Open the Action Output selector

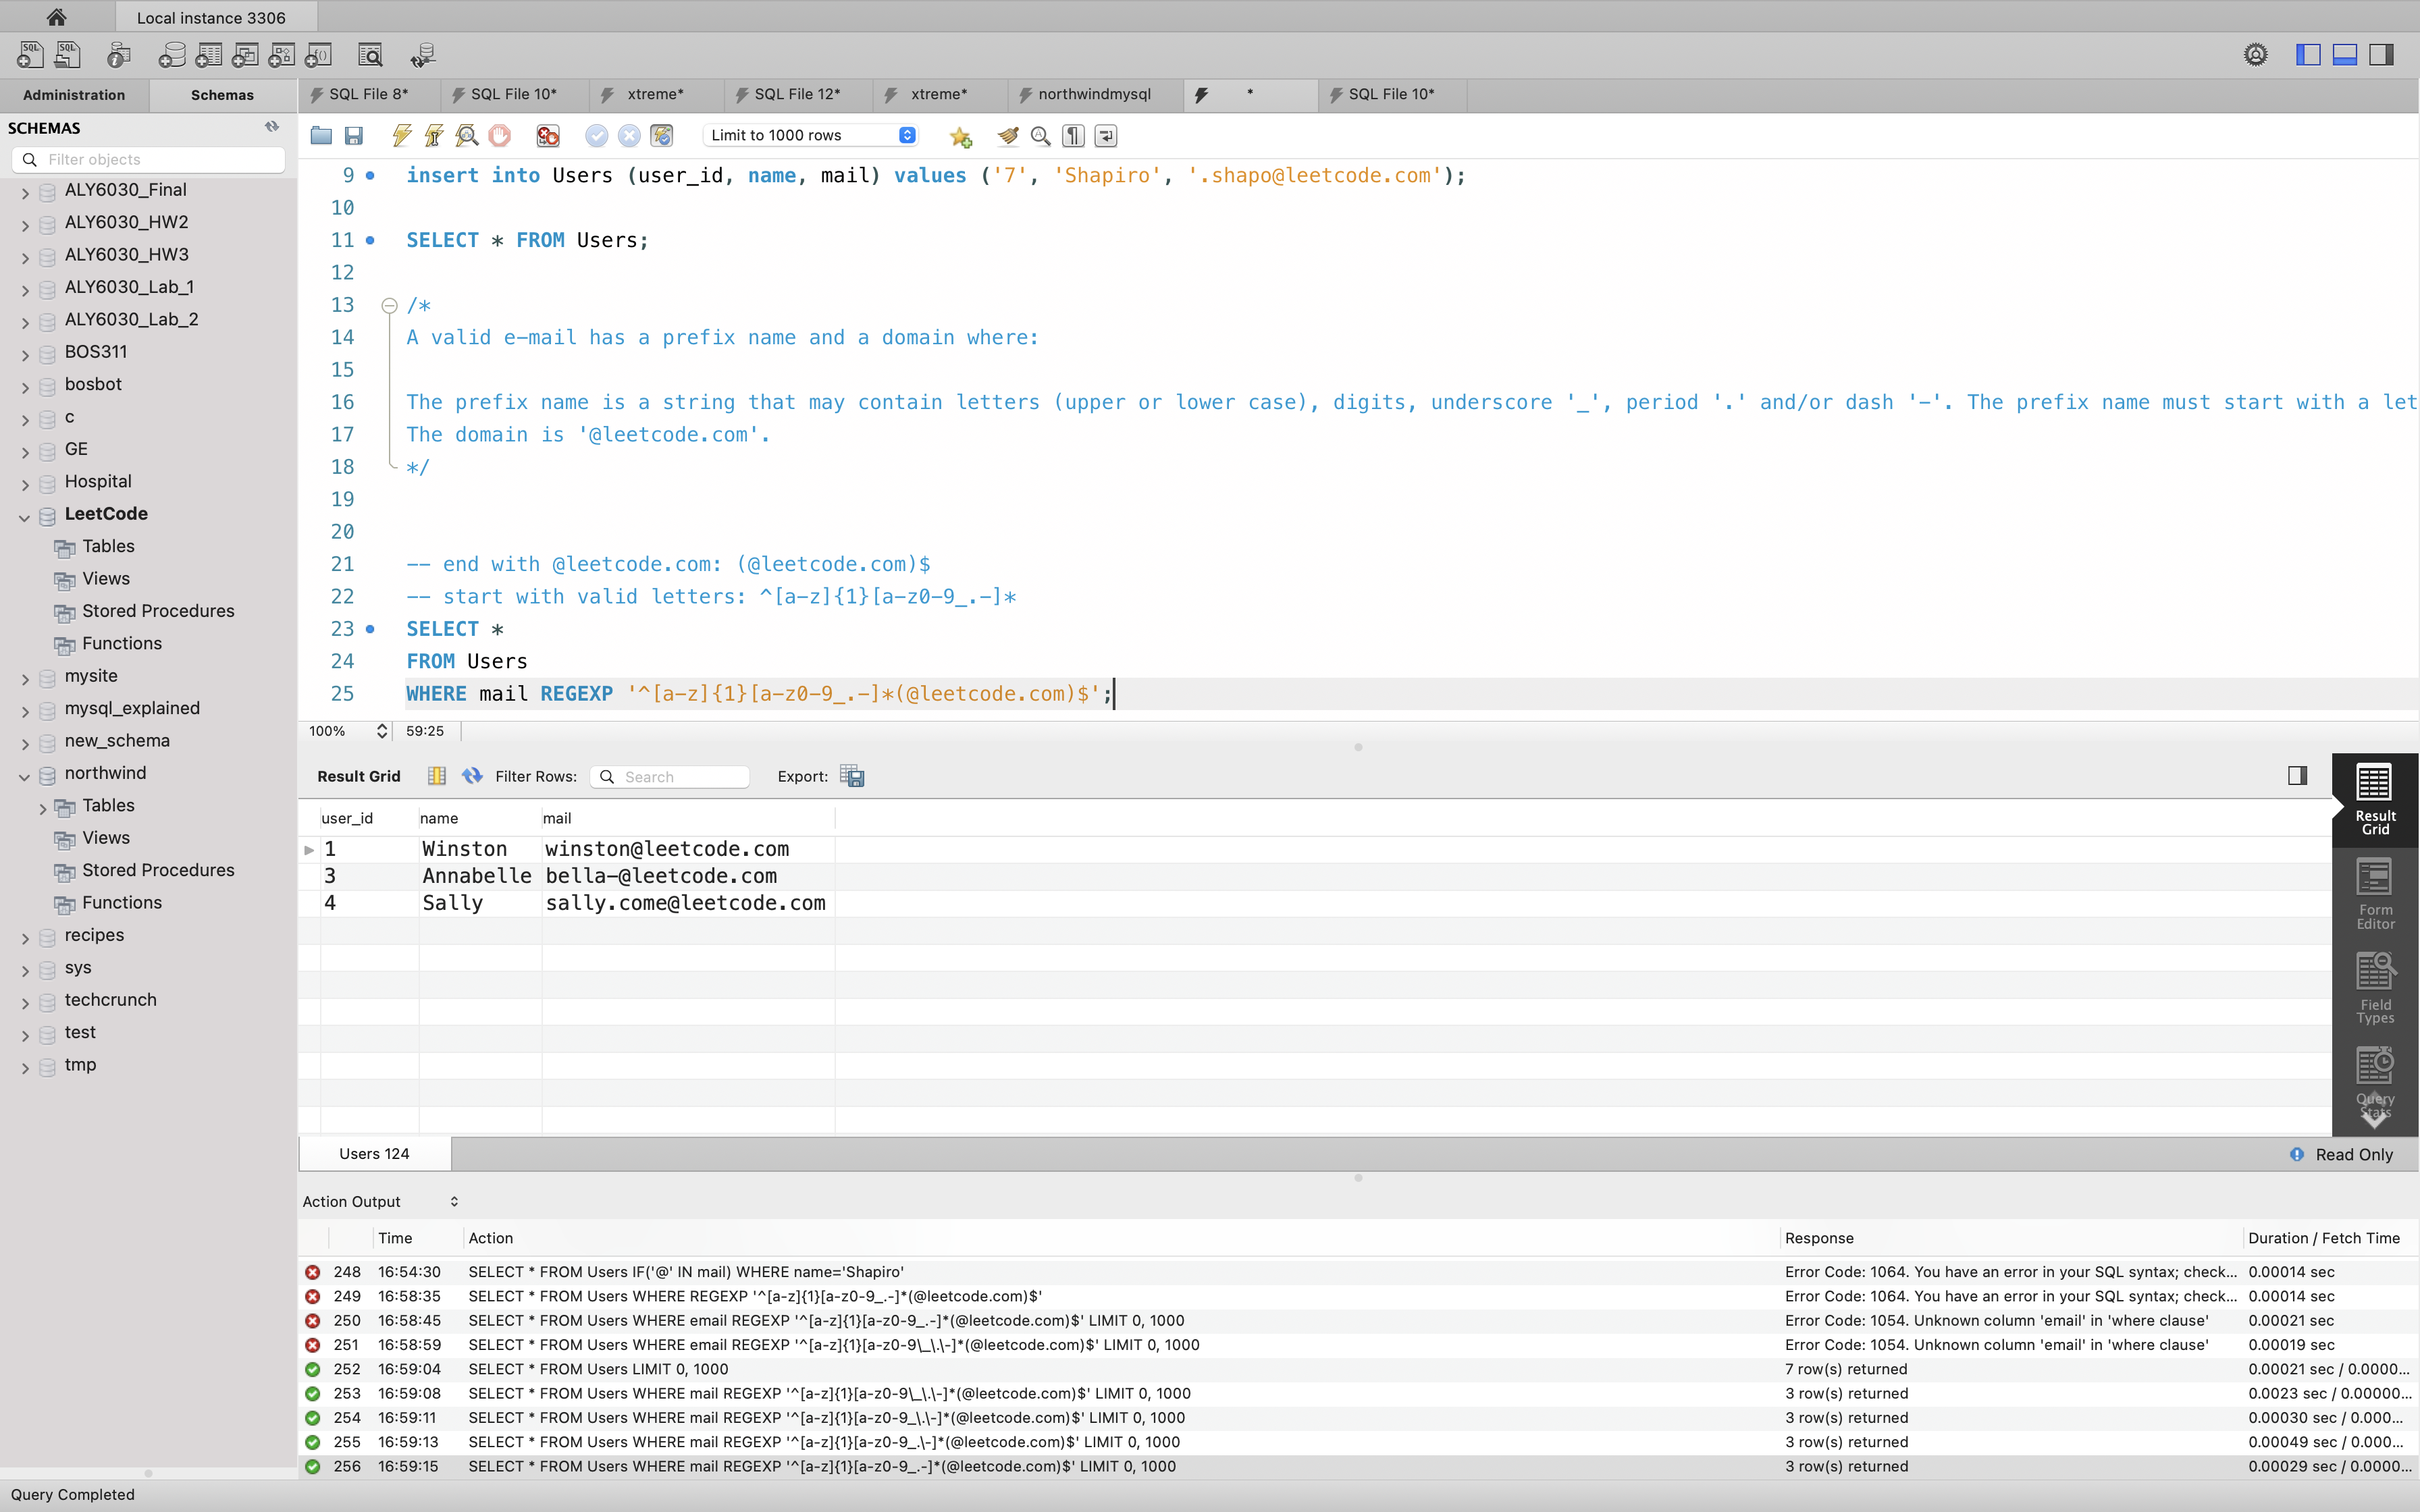tap(381, 1201)
